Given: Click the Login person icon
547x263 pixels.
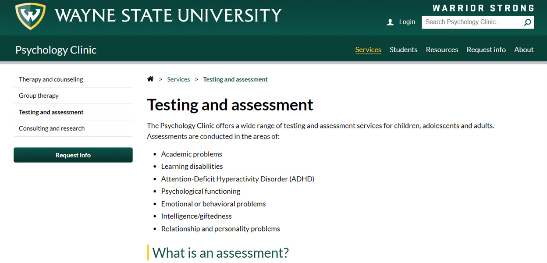Looking at the screenshot, I should 390,21.
